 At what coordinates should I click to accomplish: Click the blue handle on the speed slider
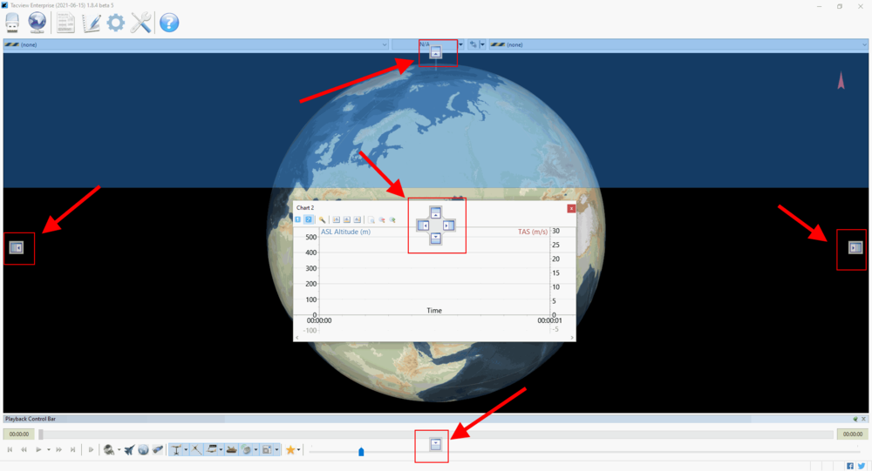point(361,452)
